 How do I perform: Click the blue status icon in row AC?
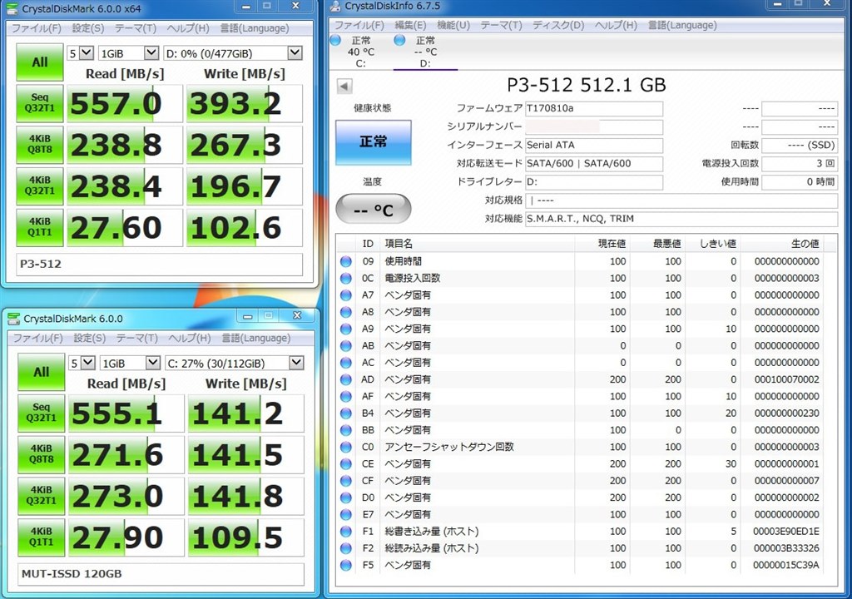345,363
